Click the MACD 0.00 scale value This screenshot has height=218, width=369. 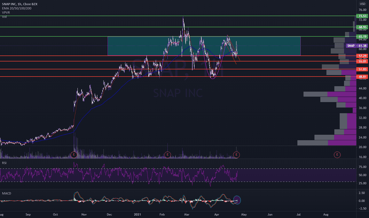click(362, 201)
